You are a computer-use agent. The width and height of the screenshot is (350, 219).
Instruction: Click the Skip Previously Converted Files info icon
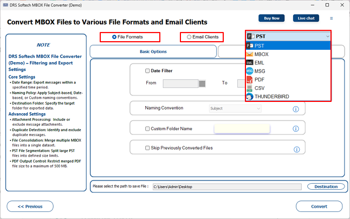297,150
